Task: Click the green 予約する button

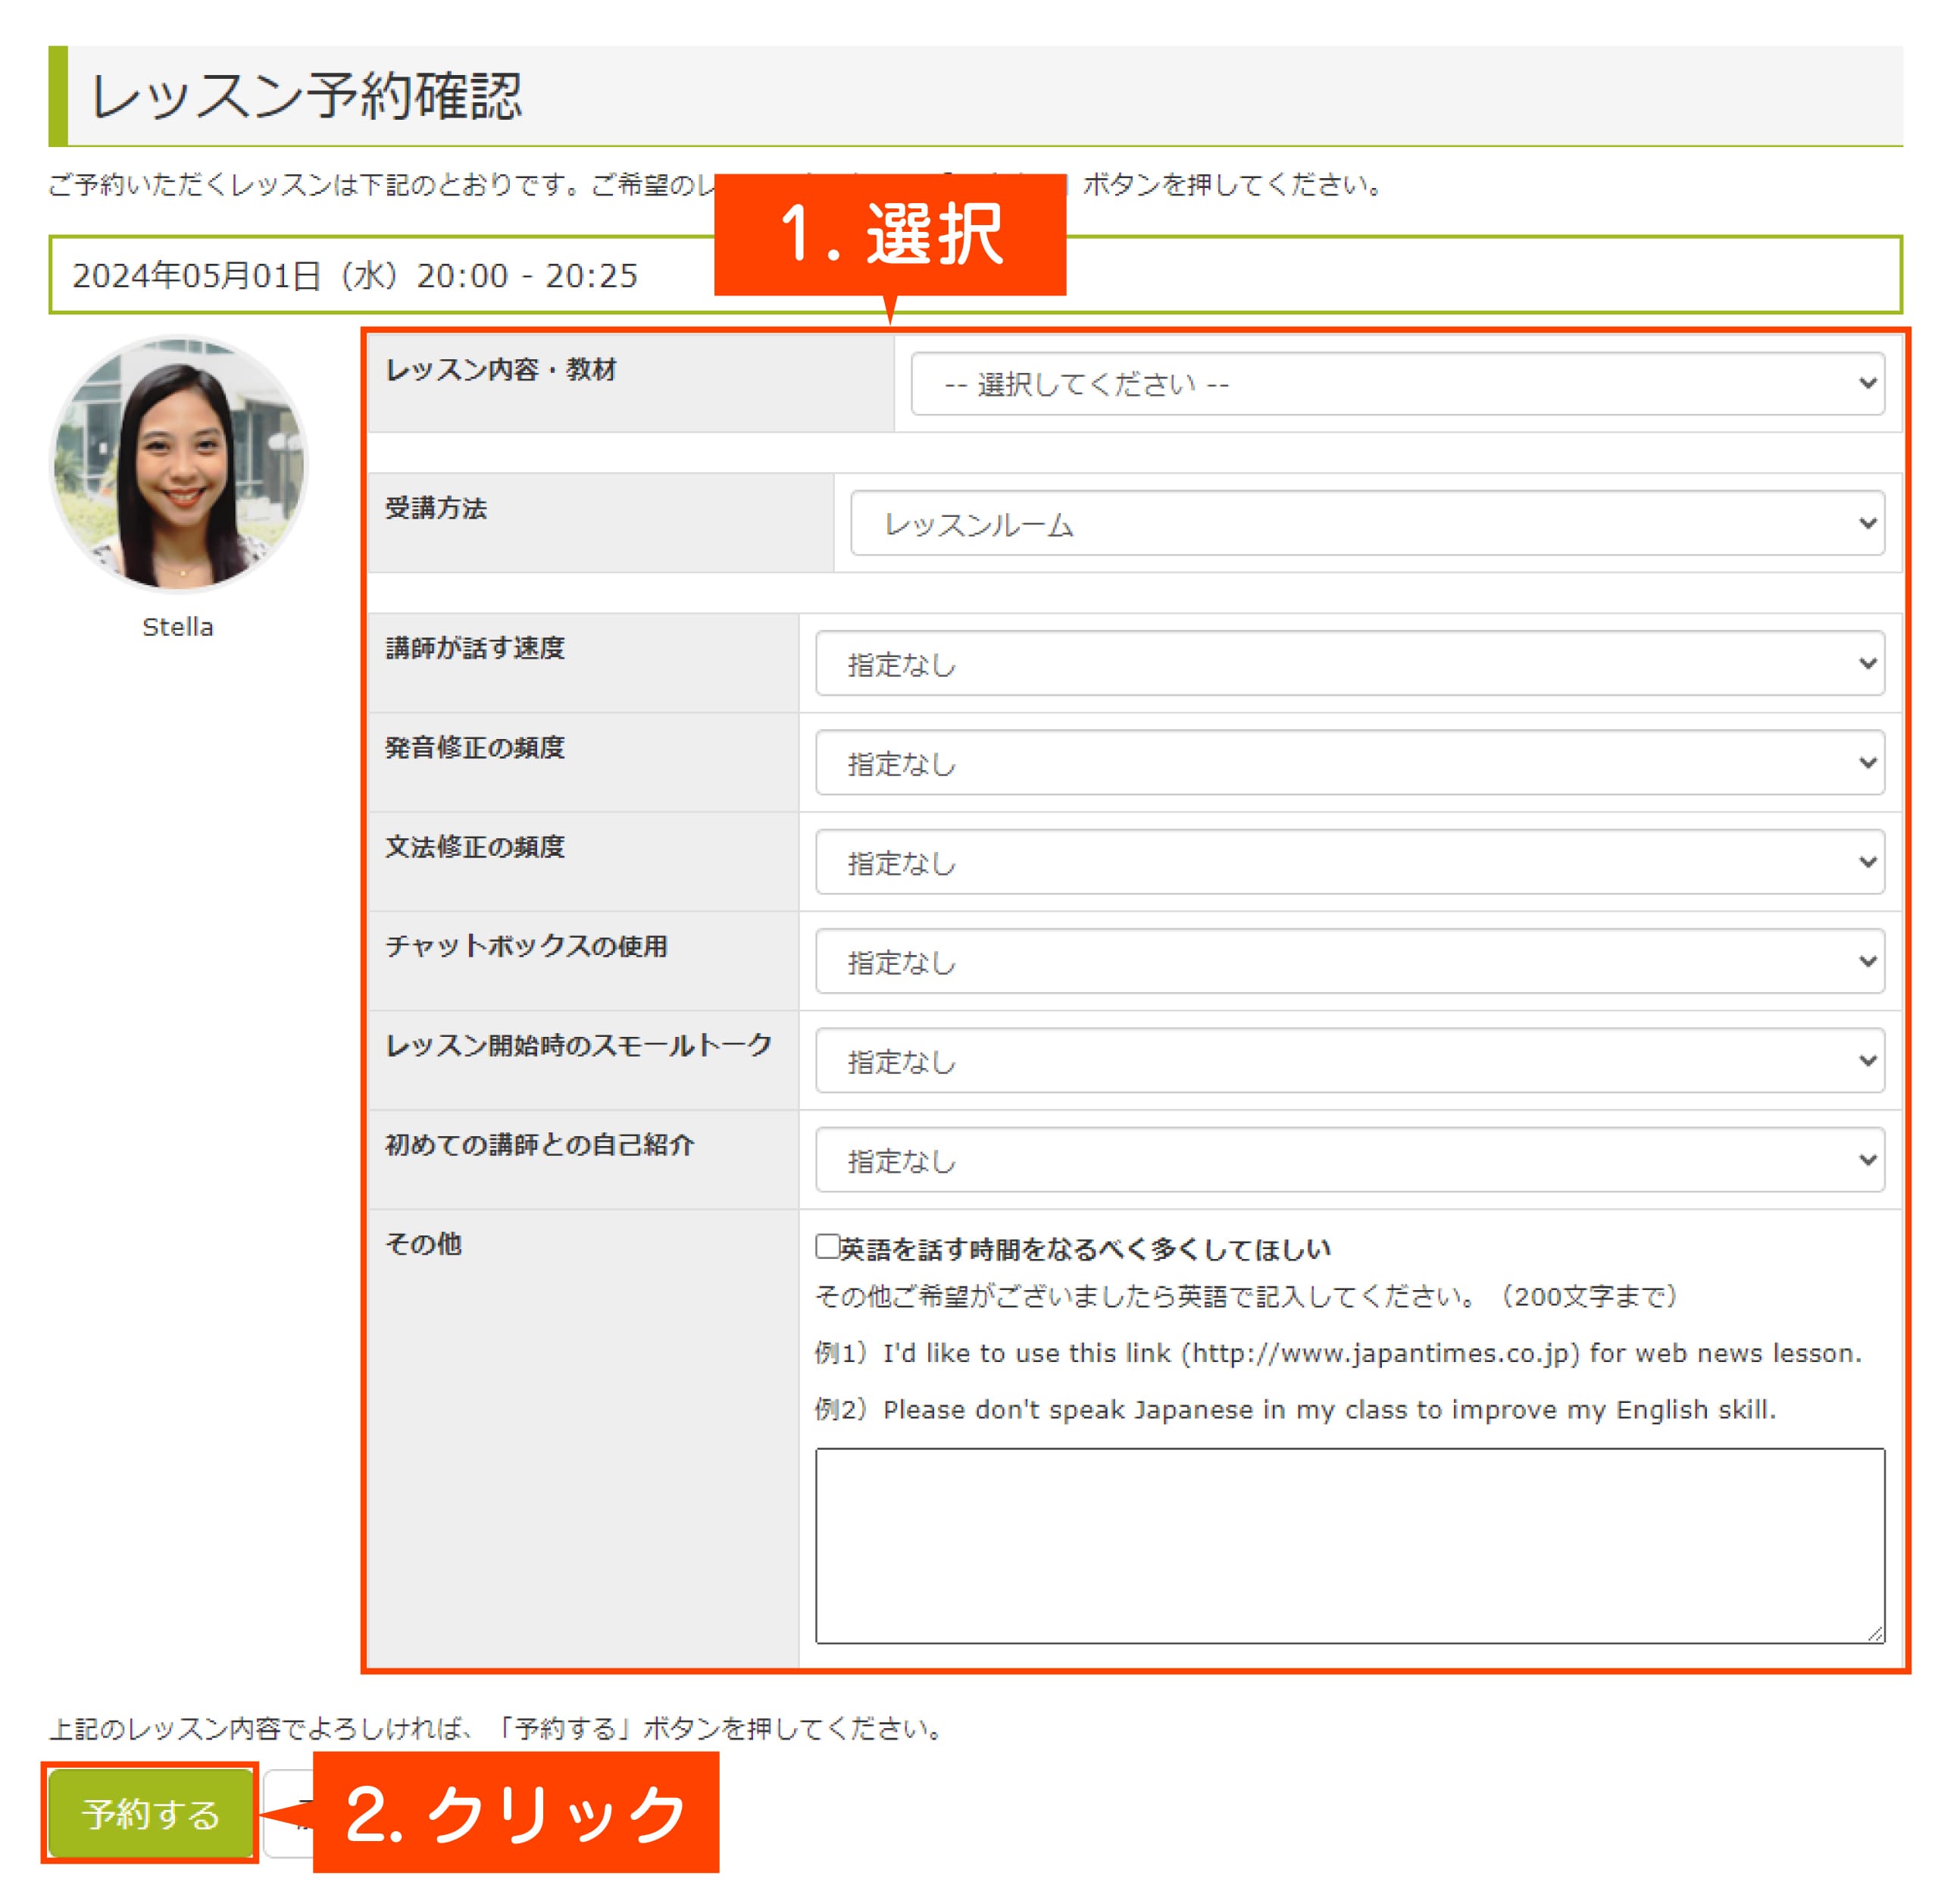Action: (150, 1813)
